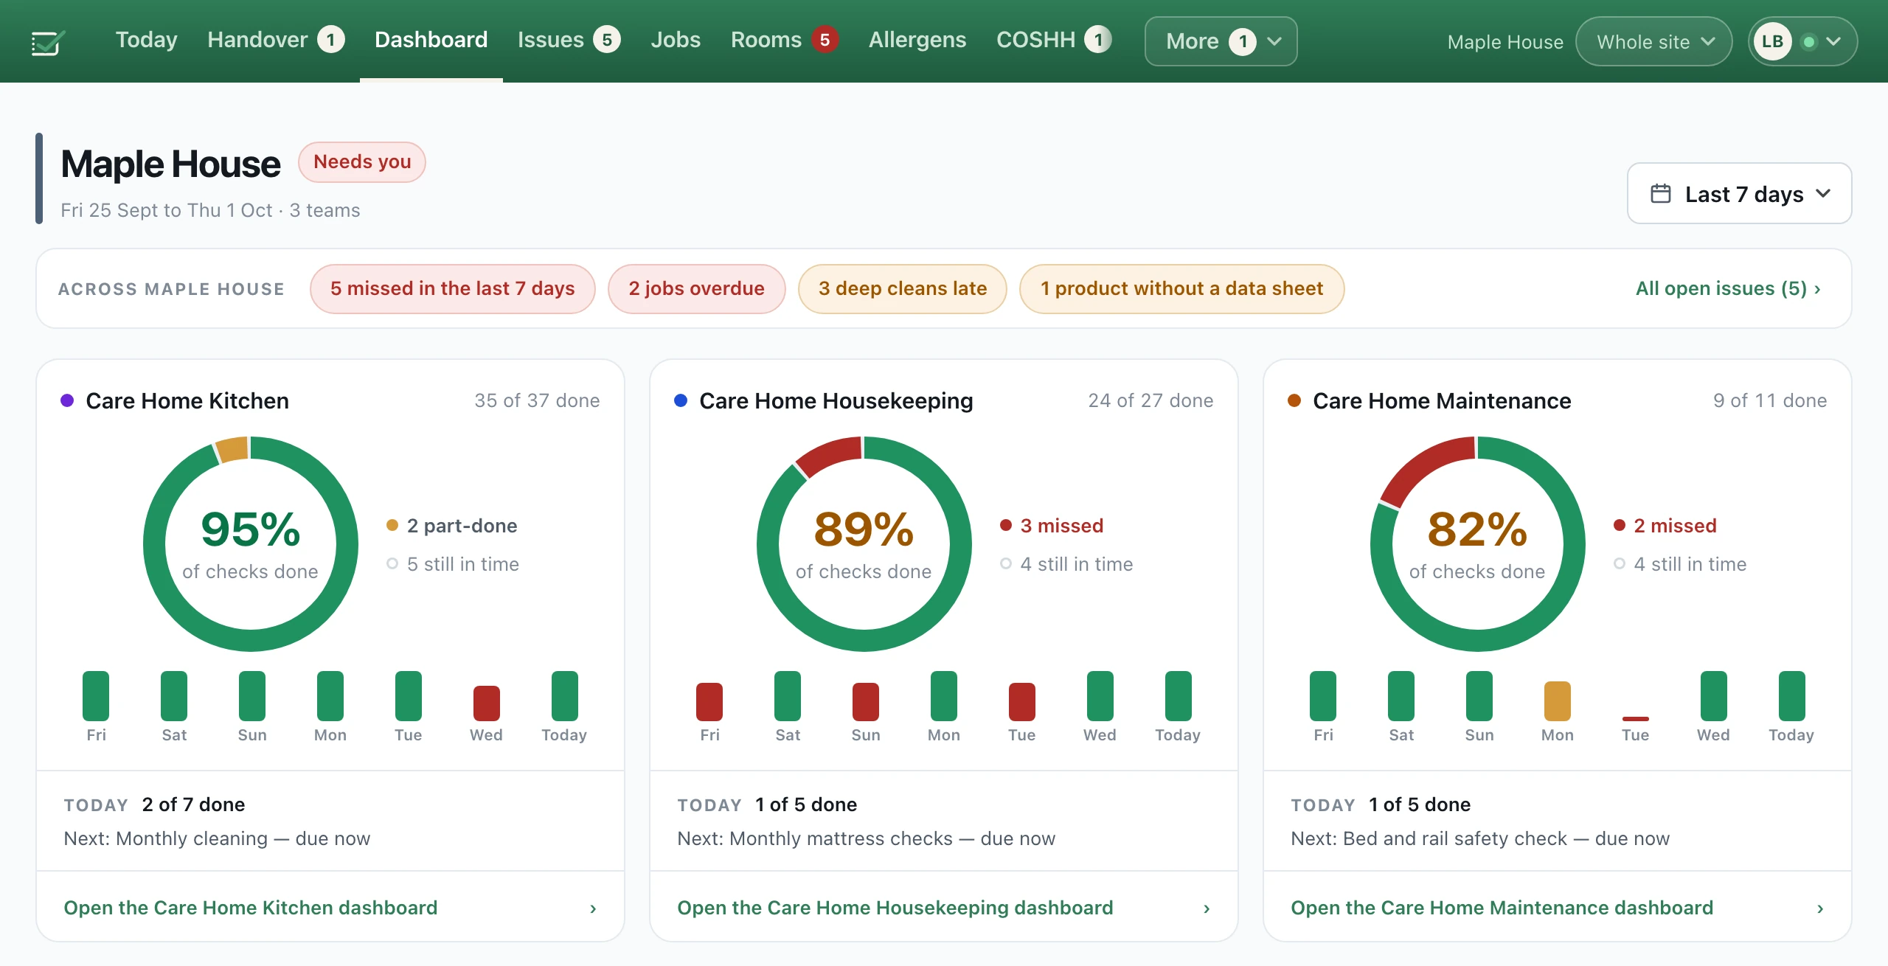Open the Whole site selector
The image size is (1888, 966).
coord(1653,41)
